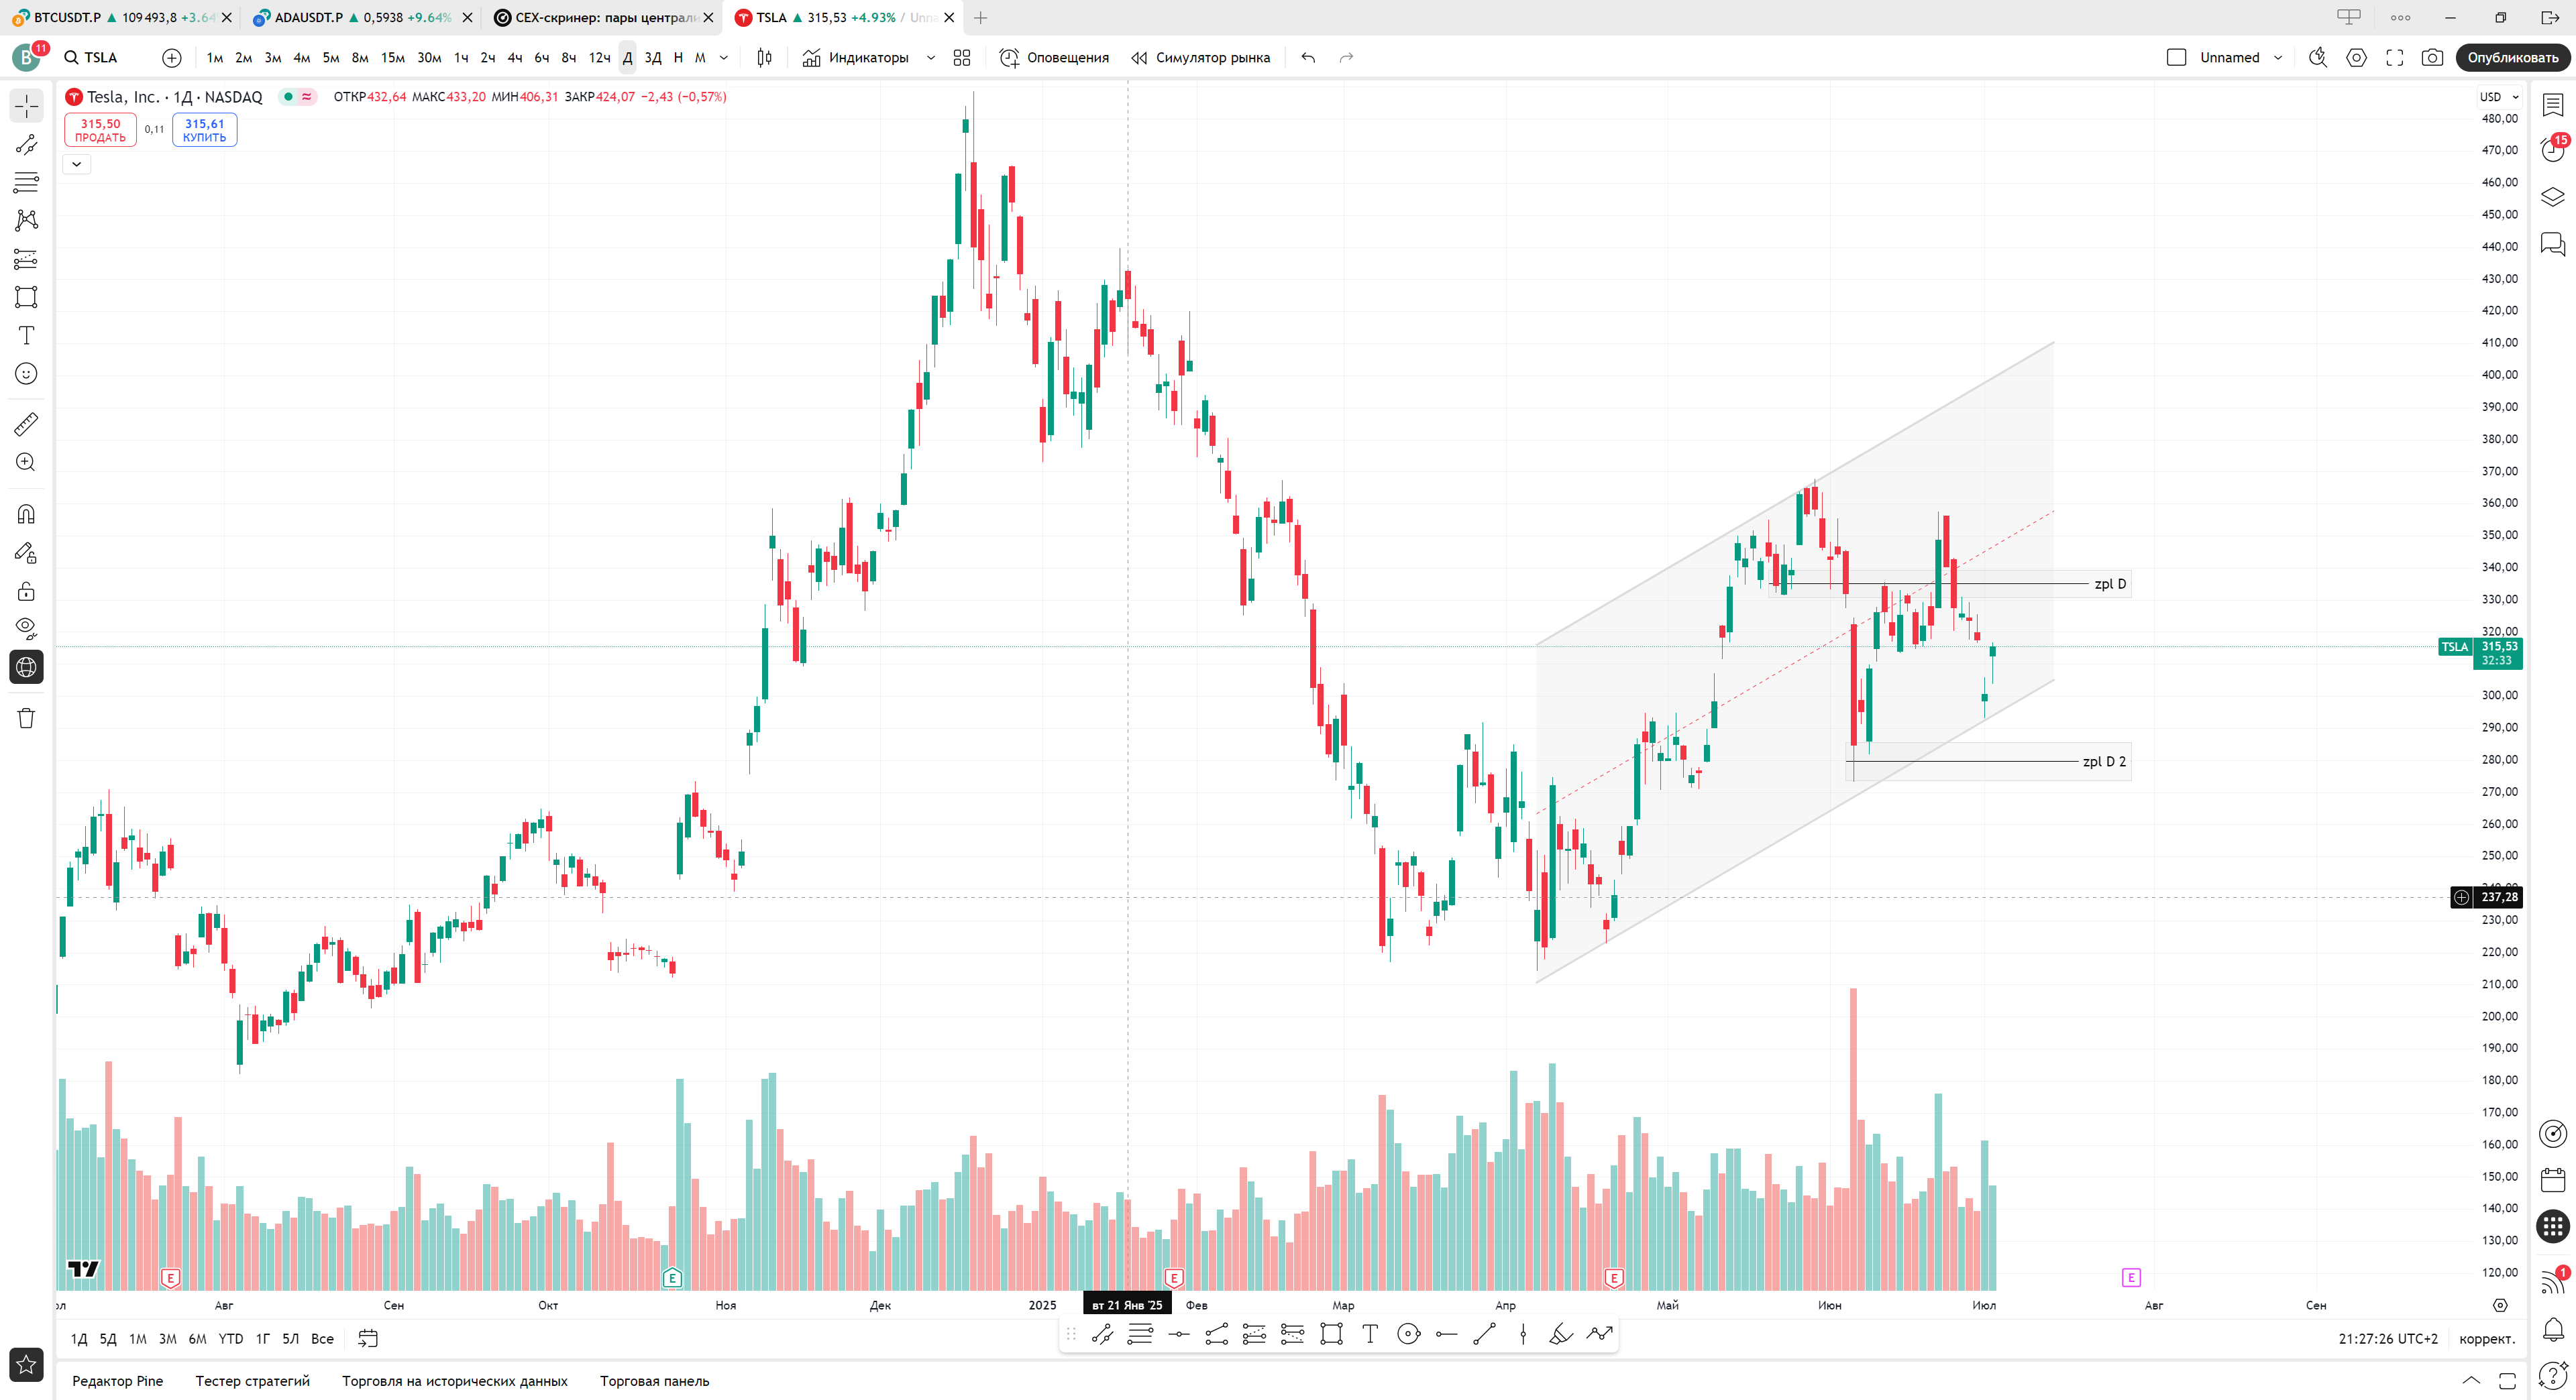The height and width of the screenshot is (1400, 2576).
Task: Open the object tree layers icon
Action: click(2553, 197)
